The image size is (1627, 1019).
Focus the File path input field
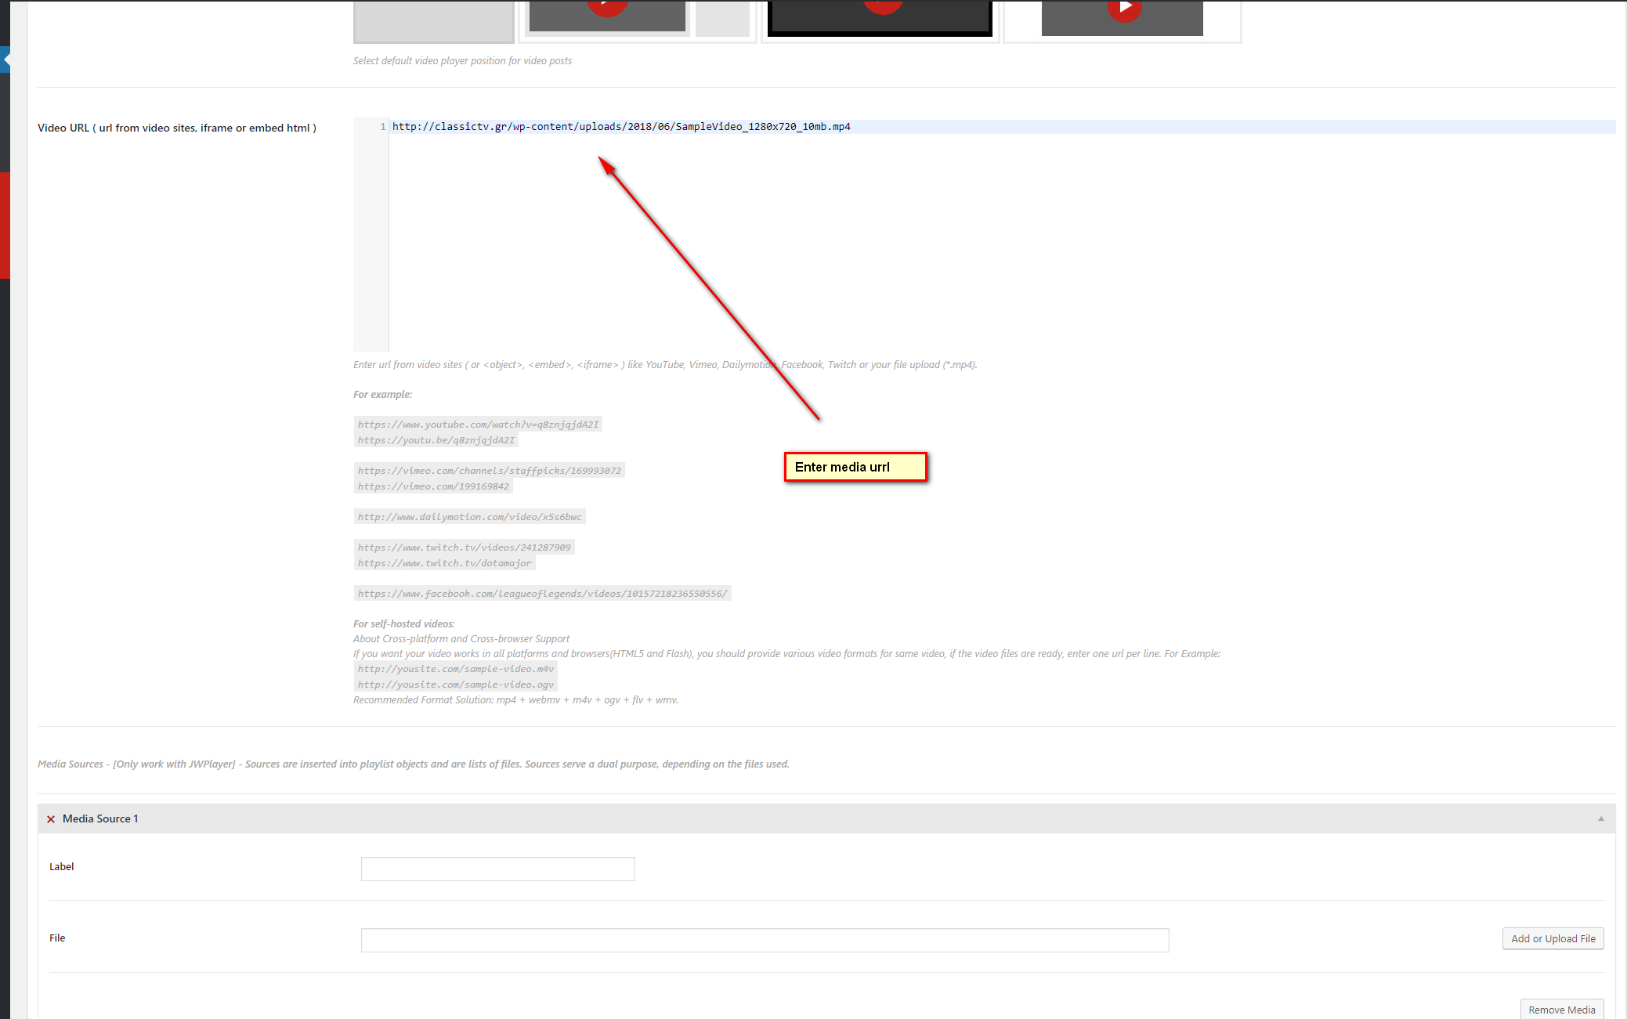coord(765,940)
